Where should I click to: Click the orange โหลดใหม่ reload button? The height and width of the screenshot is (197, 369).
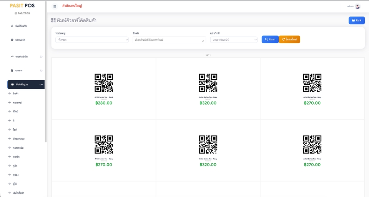pyautogui.click(x=289, y=39)
